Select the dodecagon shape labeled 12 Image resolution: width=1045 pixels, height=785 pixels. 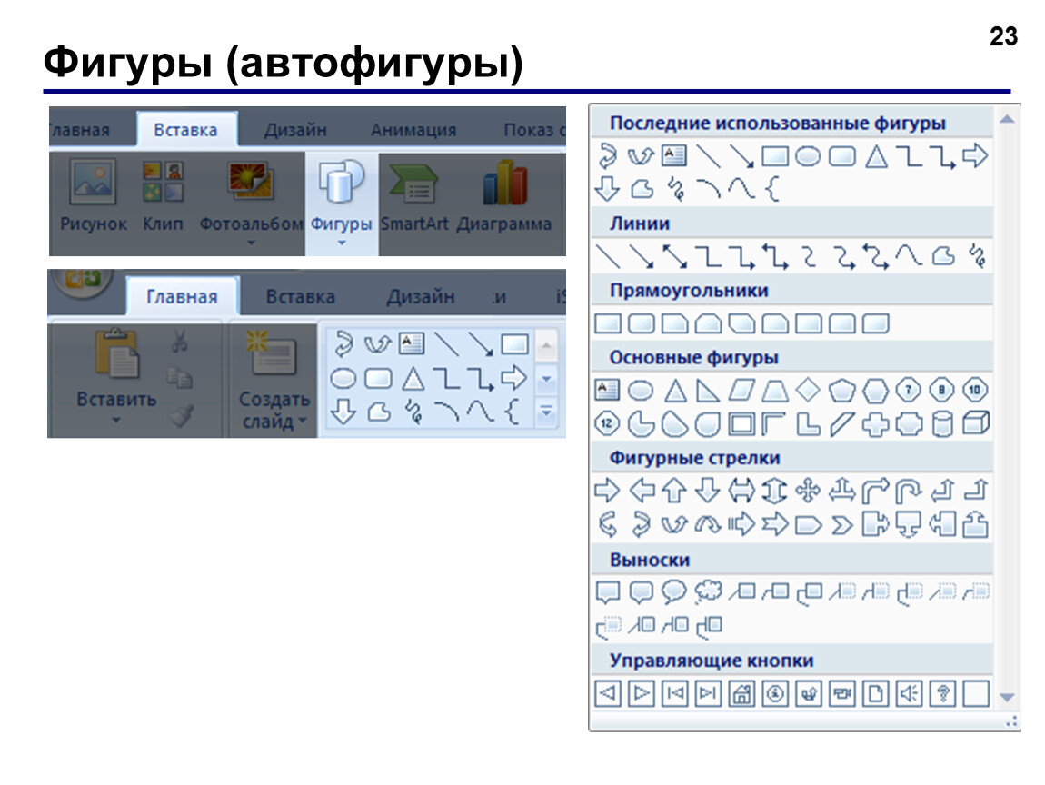click(x=607, y=423)
